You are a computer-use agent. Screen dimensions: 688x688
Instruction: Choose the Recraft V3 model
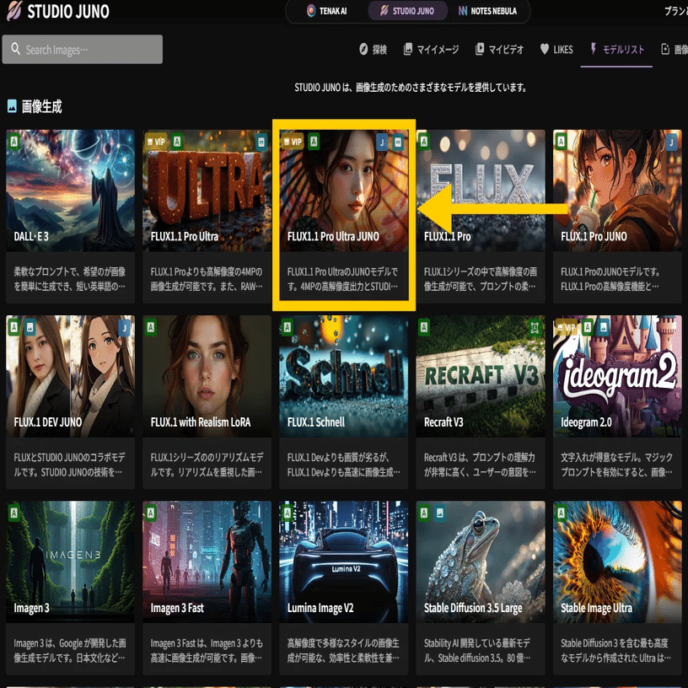point(481,402)
